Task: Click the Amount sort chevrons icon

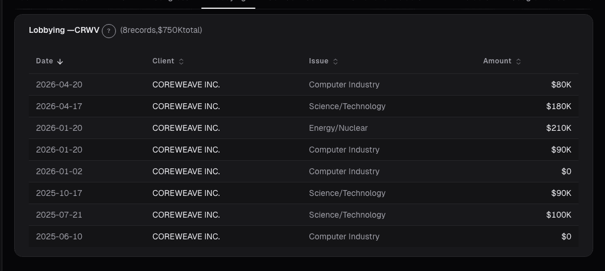Action: 518,62
